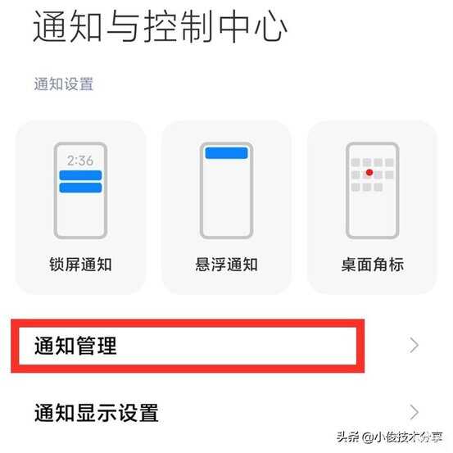This screenshot has width=453, height=453.
Task: Click the 通知设置 section header
Action: pos(64,84)
